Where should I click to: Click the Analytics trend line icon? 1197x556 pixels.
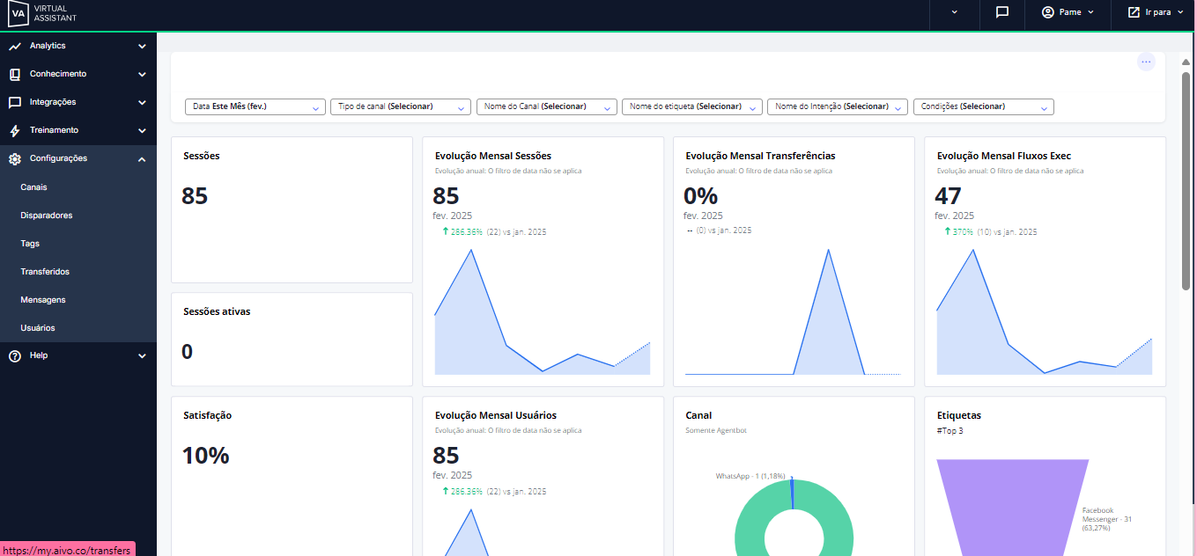pos(15,46)
